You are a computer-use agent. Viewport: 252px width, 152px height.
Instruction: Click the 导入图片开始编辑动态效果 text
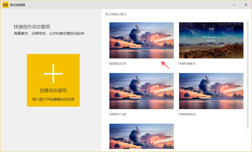click(53, 99)
